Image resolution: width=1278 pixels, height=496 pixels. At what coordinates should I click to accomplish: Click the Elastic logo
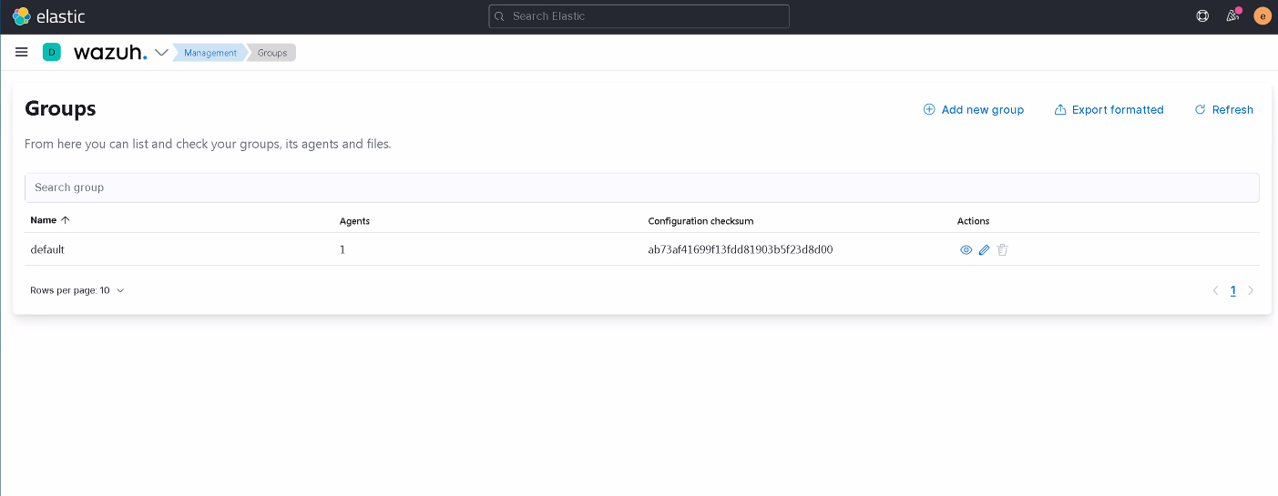tap(49, 16)
